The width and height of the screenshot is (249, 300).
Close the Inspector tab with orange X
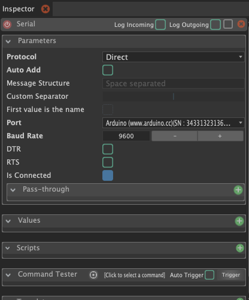tap(45, 9)
